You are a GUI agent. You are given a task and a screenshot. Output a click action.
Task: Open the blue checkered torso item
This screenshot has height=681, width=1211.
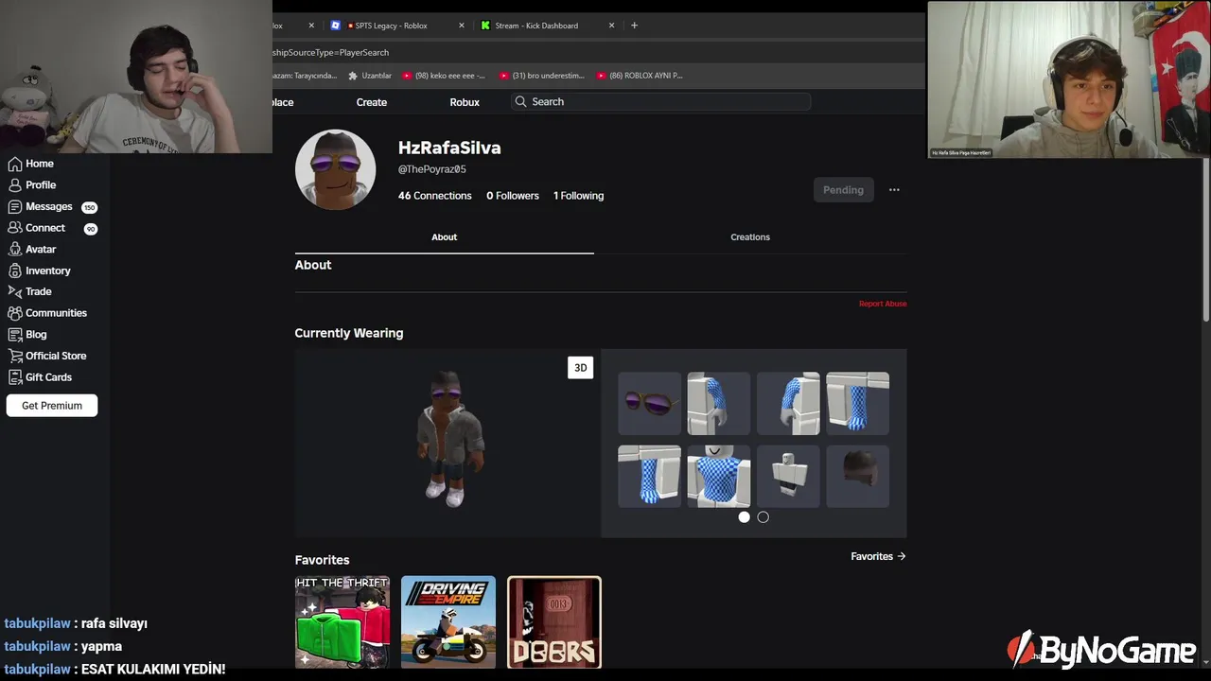click(x=718, y=477)
